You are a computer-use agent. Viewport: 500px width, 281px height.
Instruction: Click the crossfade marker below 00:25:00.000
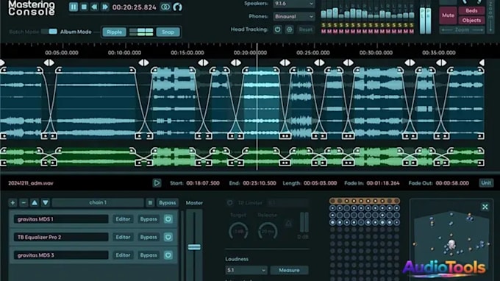tap(319, 63)
